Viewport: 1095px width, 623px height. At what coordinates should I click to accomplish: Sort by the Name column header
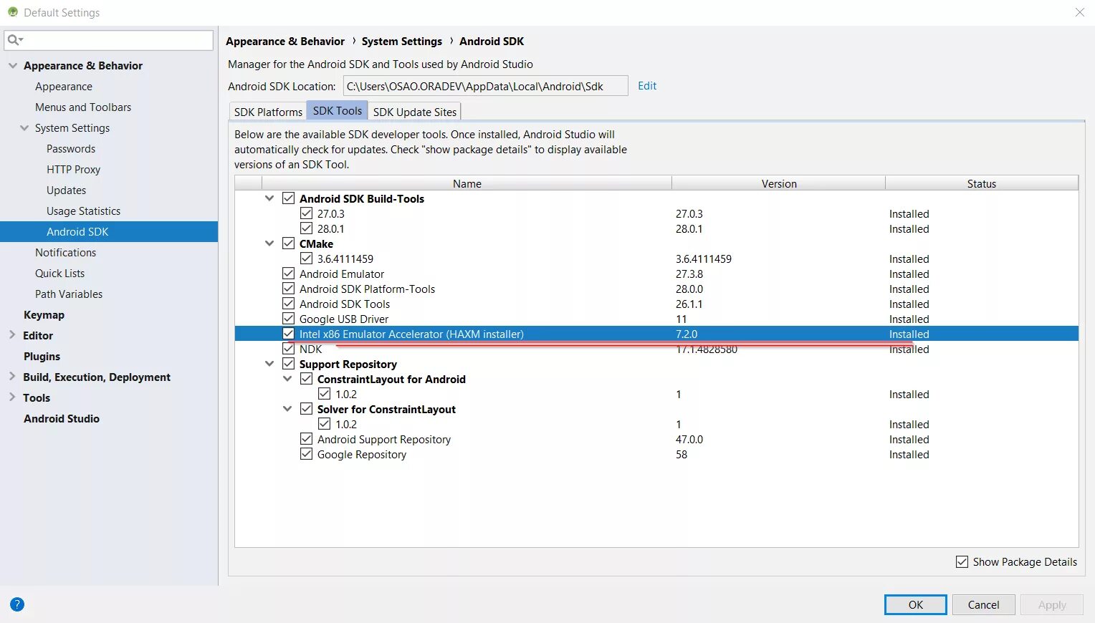click(x=467, y=183)
